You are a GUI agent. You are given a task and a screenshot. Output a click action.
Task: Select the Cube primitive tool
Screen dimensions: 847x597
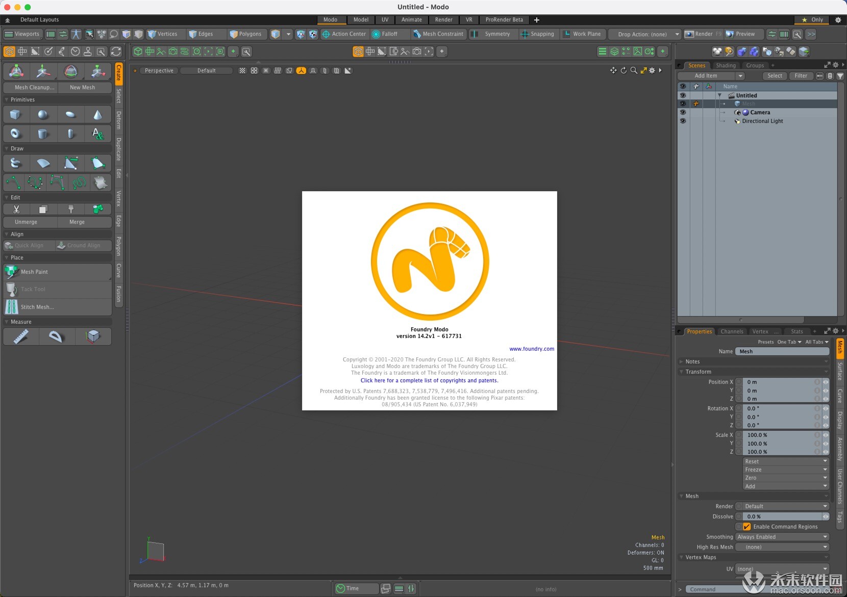(x=15, y=115)
